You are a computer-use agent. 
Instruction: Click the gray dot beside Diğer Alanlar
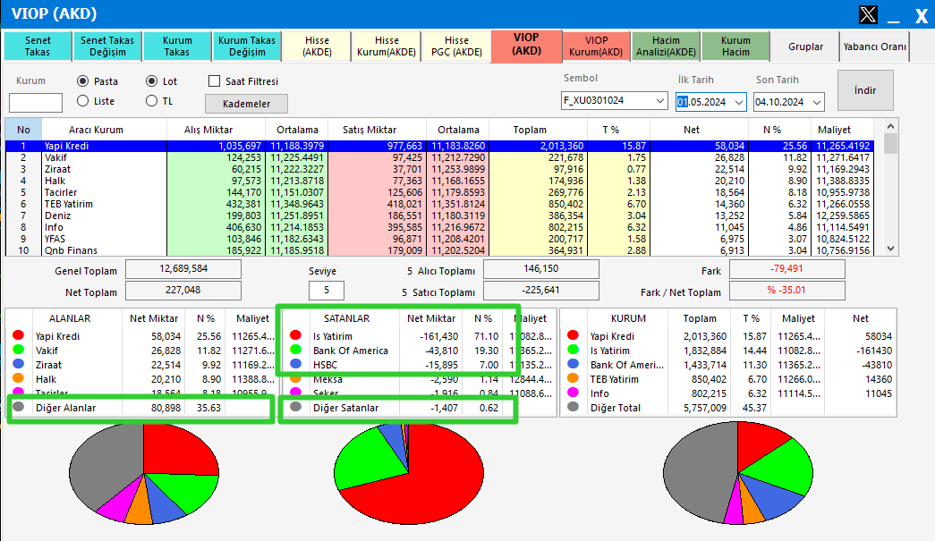click(x=18, y=407)
